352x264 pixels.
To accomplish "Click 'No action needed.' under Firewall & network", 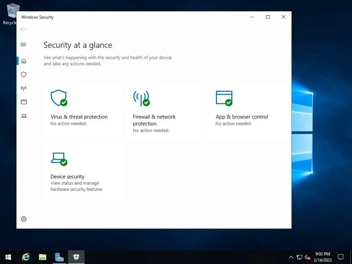I will 151,130.
